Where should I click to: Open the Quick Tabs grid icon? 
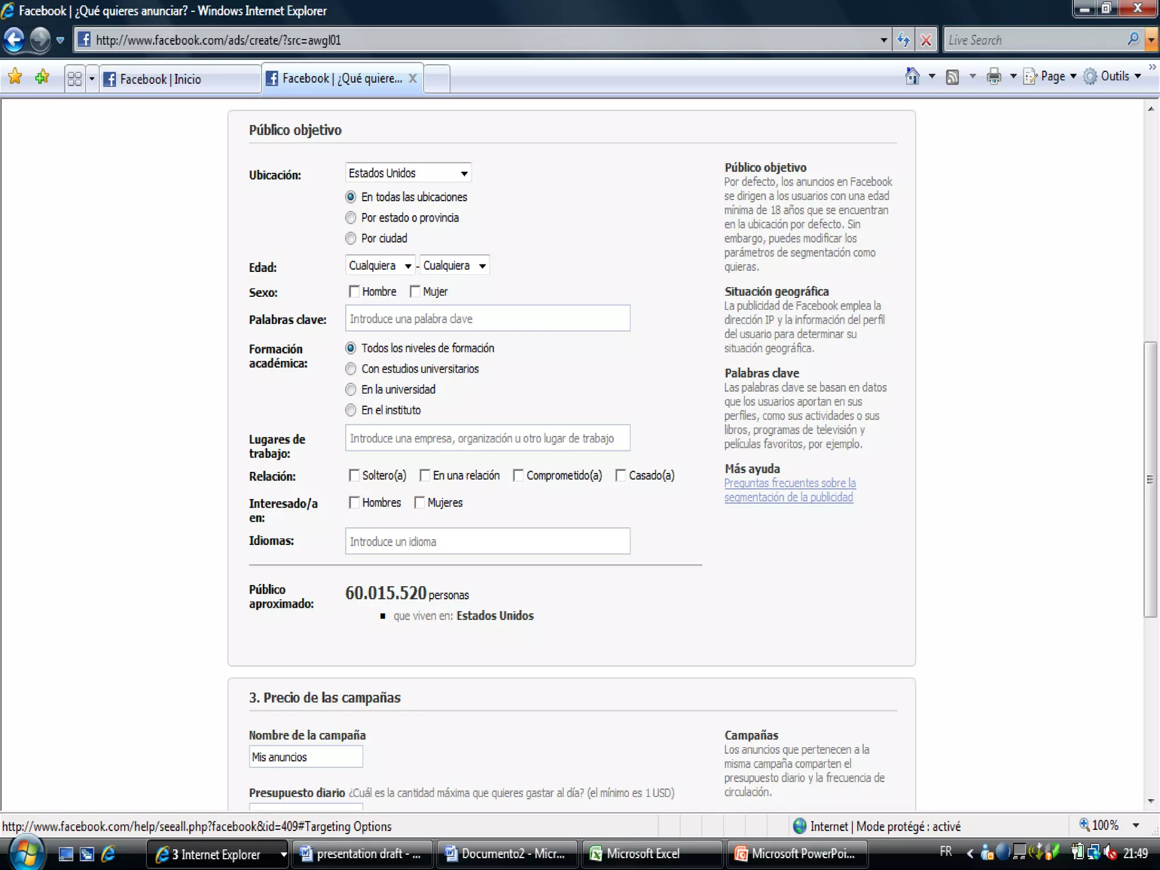click(74, 78)
